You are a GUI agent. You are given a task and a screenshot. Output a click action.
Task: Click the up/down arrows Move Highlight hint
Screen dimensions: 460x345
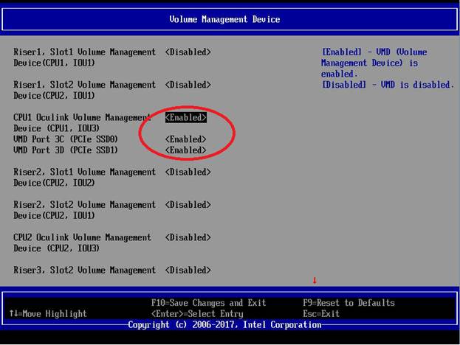pos(48,313)
